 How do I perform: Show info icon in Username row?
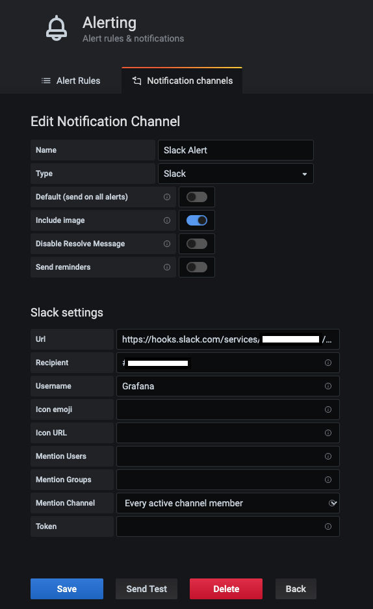pyautogui.click(x=328, y=386)
